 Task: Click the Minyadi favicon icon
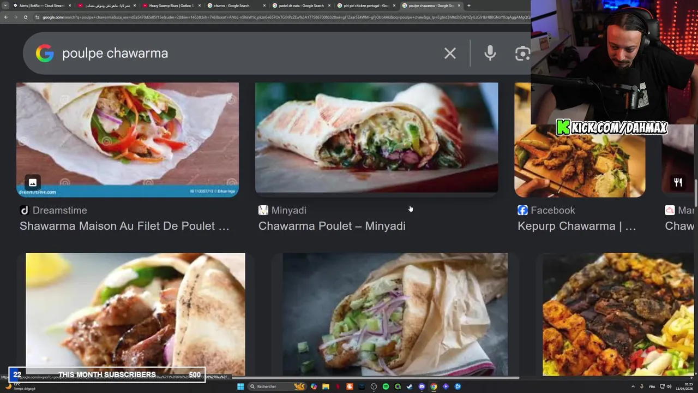tap(263, 210)
